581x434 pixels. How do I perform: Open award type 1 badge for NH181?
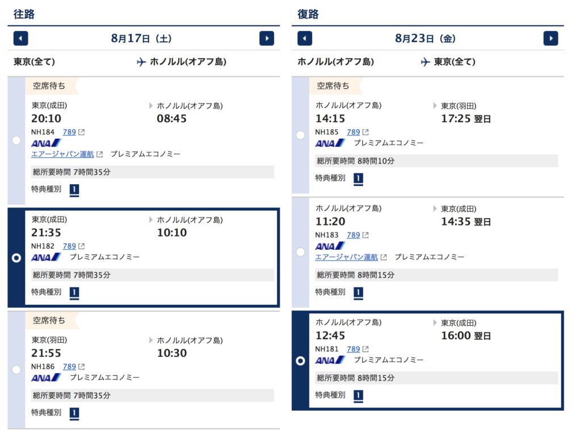pyautogui.click(x=359, y=396)
